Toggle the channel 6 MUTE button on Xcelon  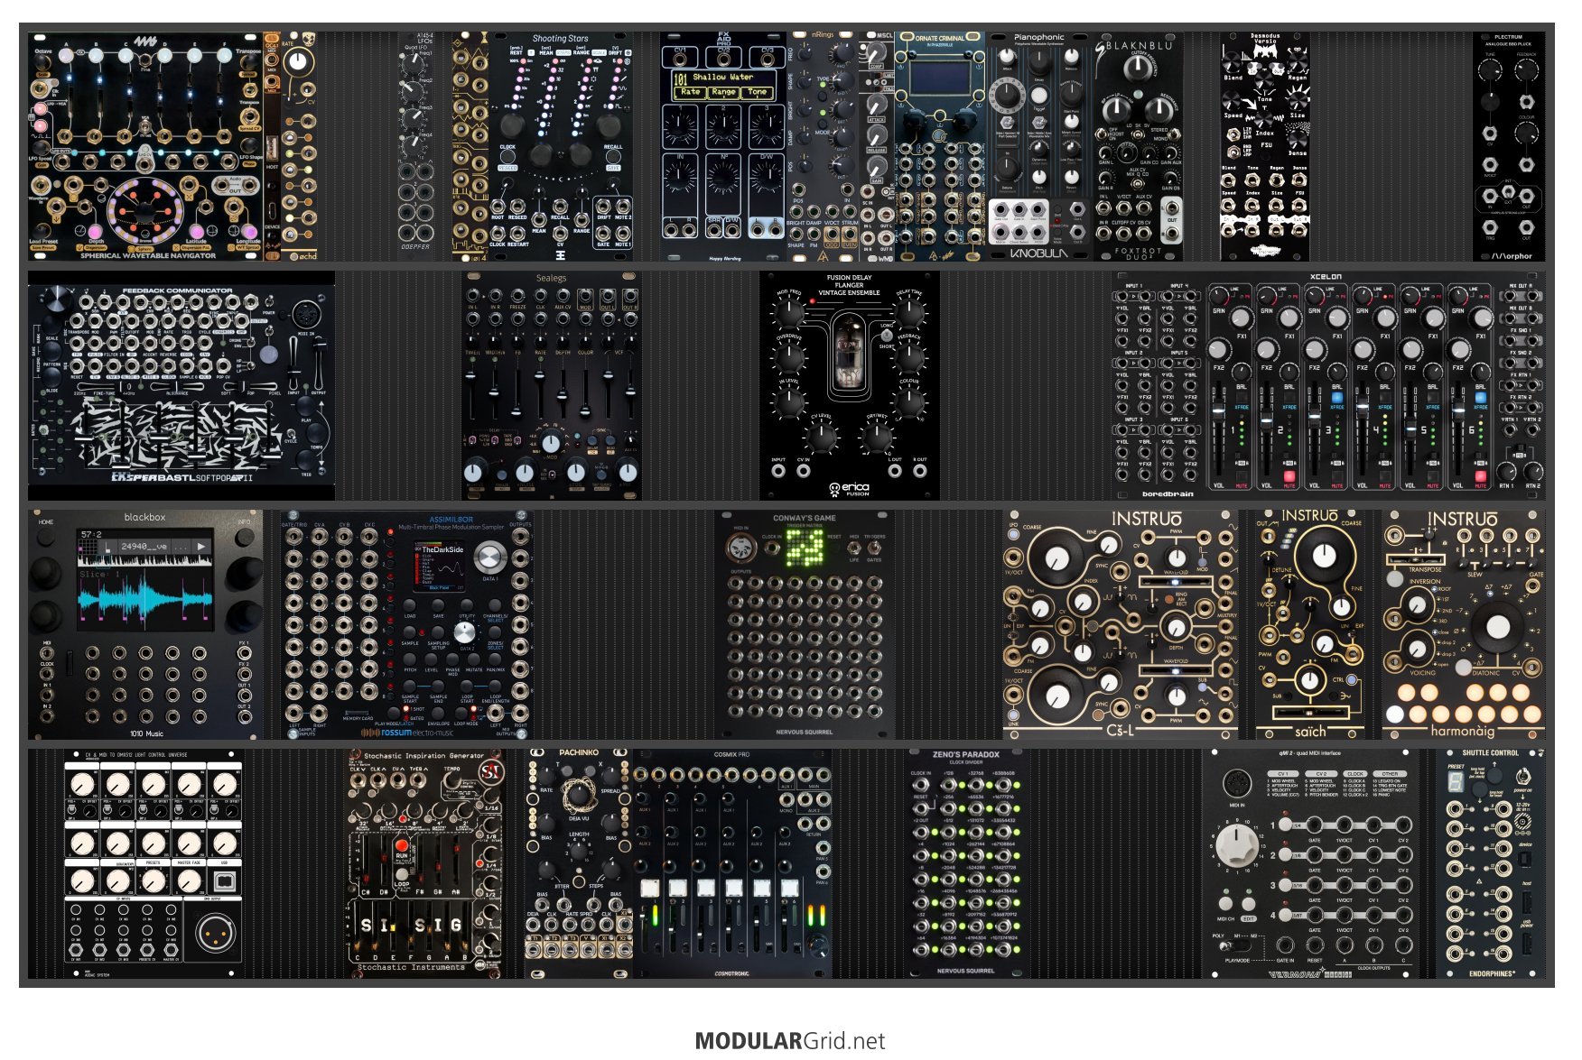pos(1480,475)
